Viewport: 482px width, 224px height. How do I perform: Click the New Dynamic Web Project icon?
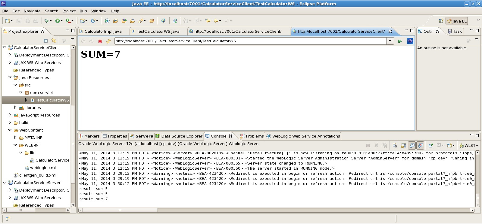(x=82, y=21)
